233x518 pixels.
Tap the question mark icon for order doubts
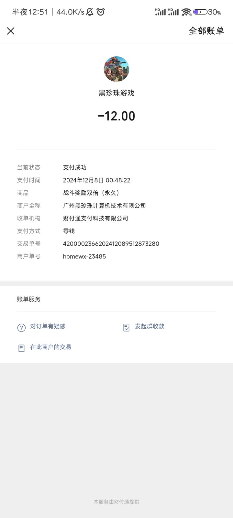21,328
